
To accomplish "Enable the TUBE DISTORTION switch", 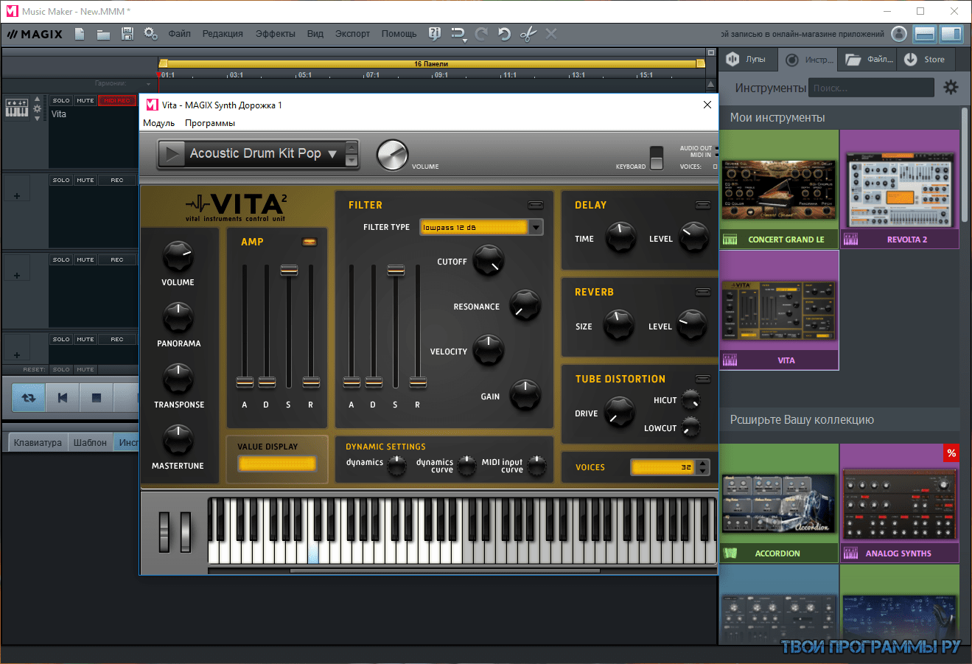I will click(703, 379).
